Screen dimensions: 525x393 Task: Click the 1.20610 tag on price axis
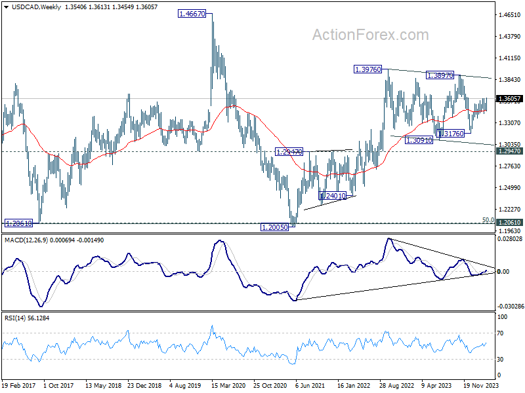[x=509, y=222]
